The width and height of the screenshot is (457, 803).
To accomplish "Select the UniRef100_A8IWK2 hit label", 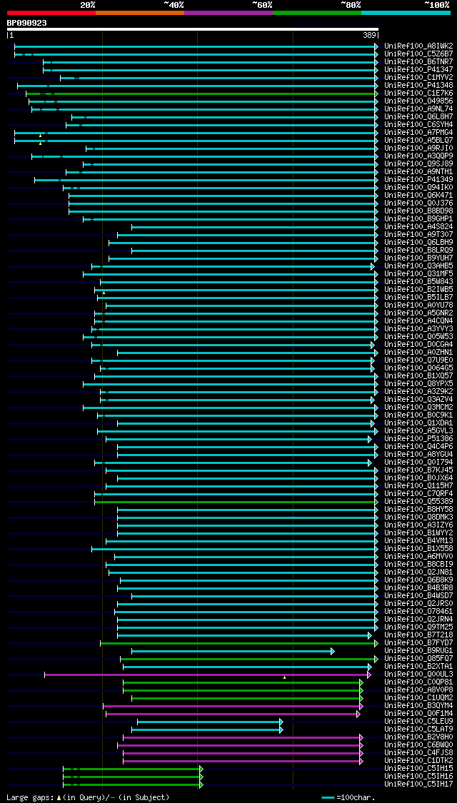I will 418,46.
